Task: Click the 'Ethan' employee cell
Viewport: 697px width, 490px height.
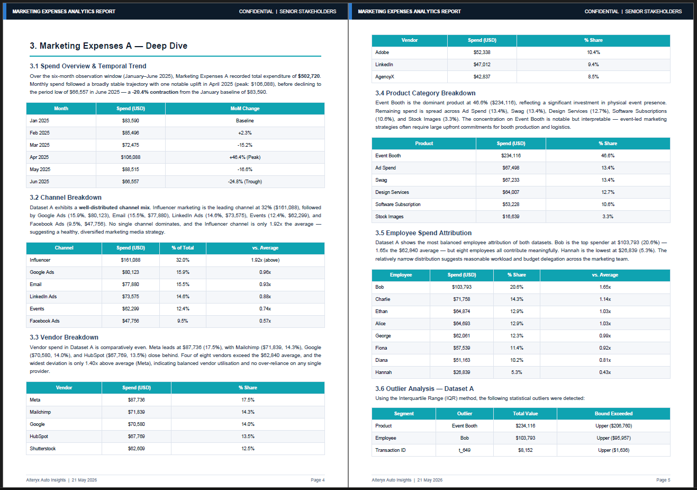Action: click(401, 311)
